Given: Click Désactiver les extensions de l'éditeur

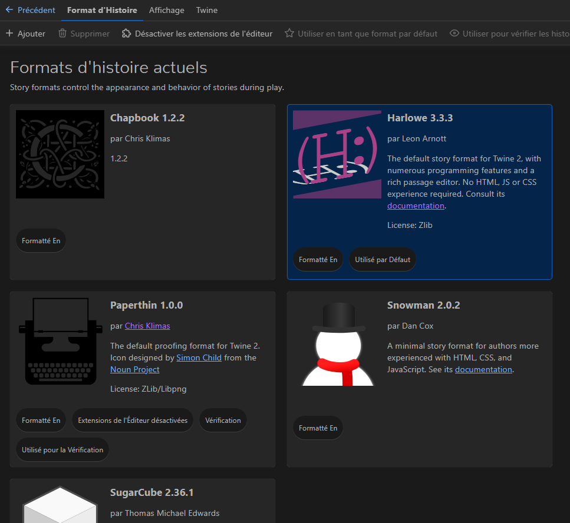Looking at the screenshot, I should 197,34.
